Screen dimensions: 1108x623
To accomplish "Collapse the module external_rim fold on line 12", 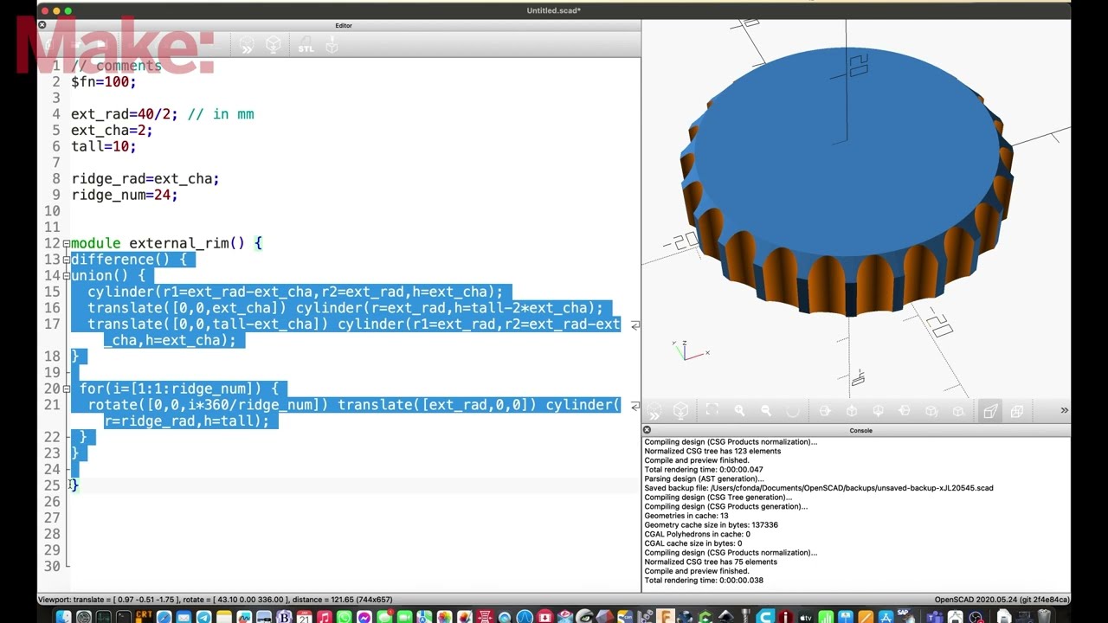I will click(67, 243).
